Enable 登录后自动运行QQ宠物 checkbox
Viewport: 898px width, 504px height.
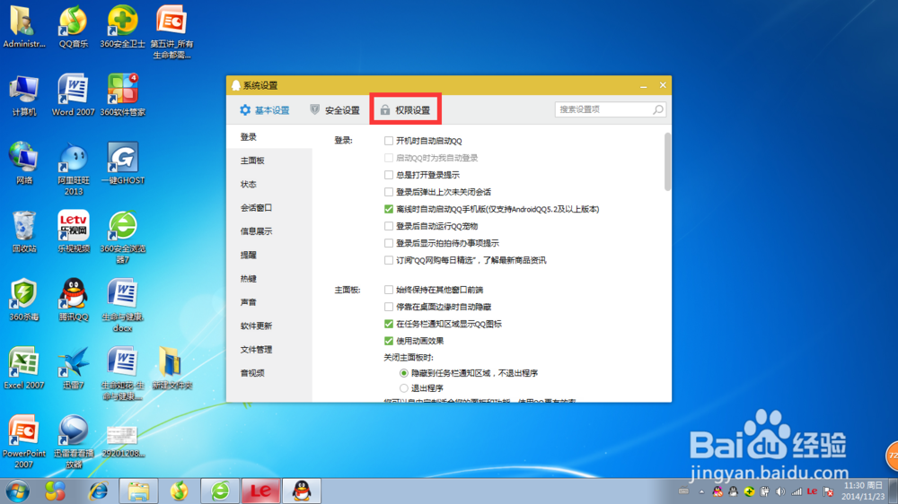click(x=388, y=226)
